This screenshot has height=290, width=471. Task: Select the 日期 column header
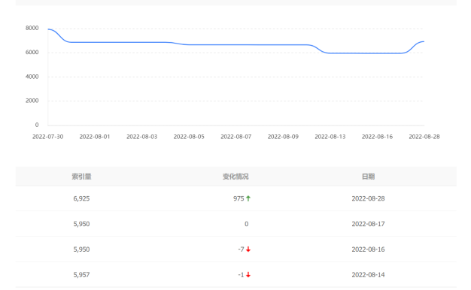(x=368, y=177)
